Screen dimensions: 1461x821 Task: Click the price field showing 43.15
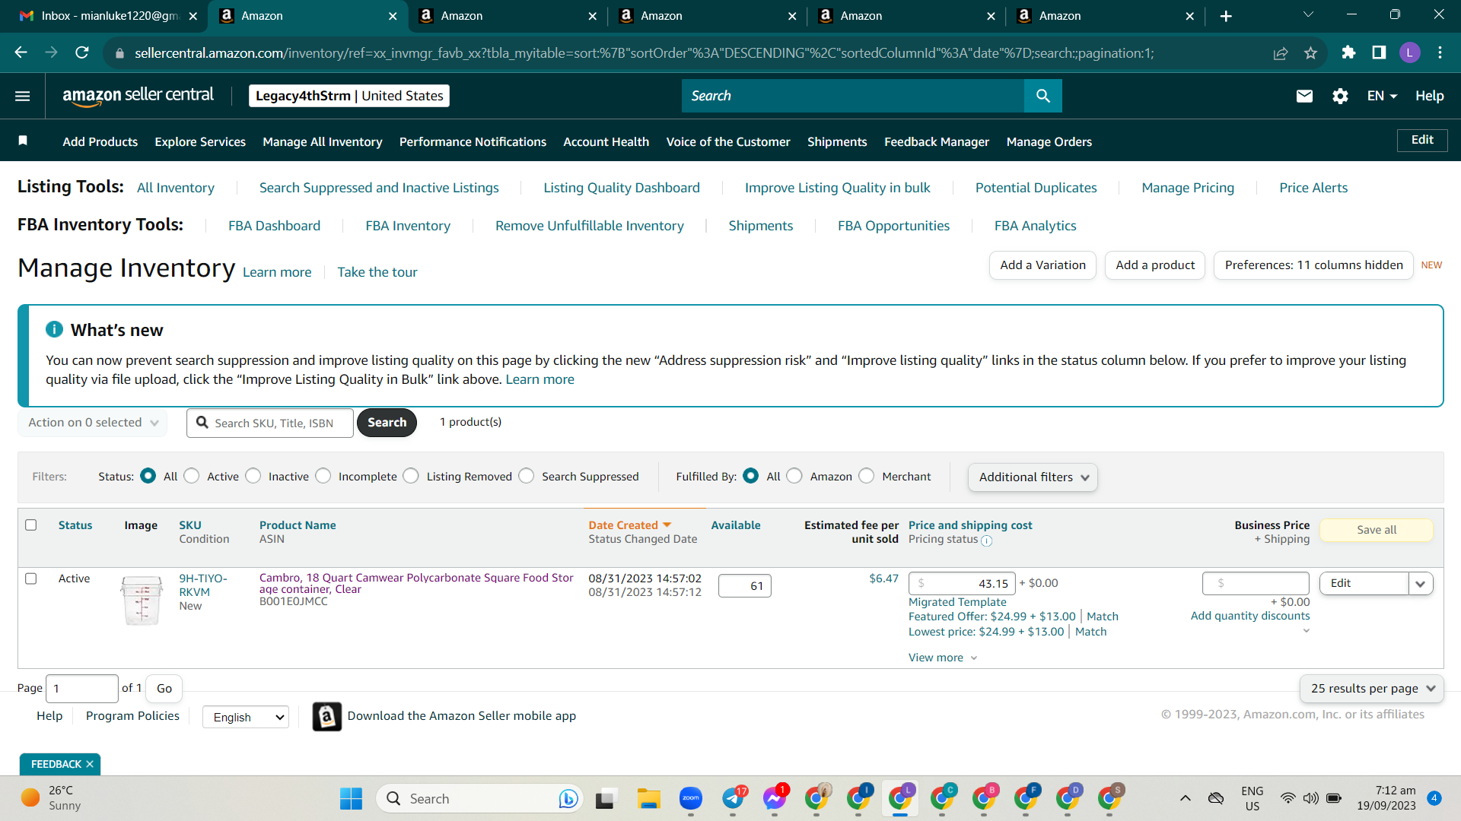pyautogui.click(x=962, y=584)
